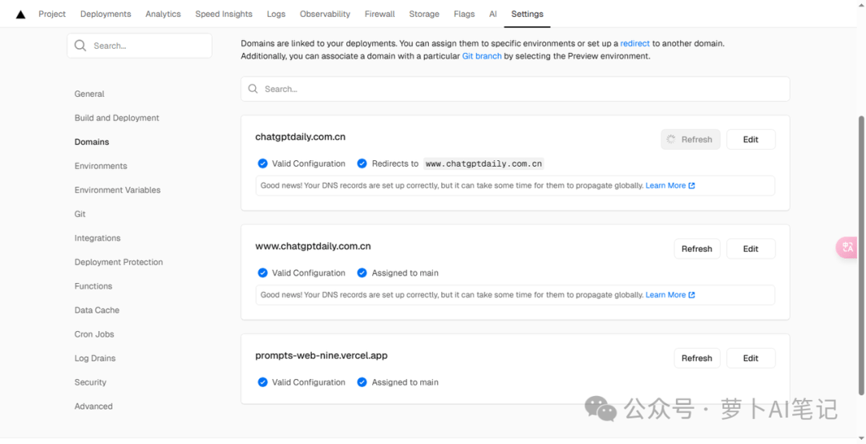This screenshot has height=444, width=866.
Task: Click the www.chatgptdaily.com.cn redirect target code text
Action: coord(484,163)
